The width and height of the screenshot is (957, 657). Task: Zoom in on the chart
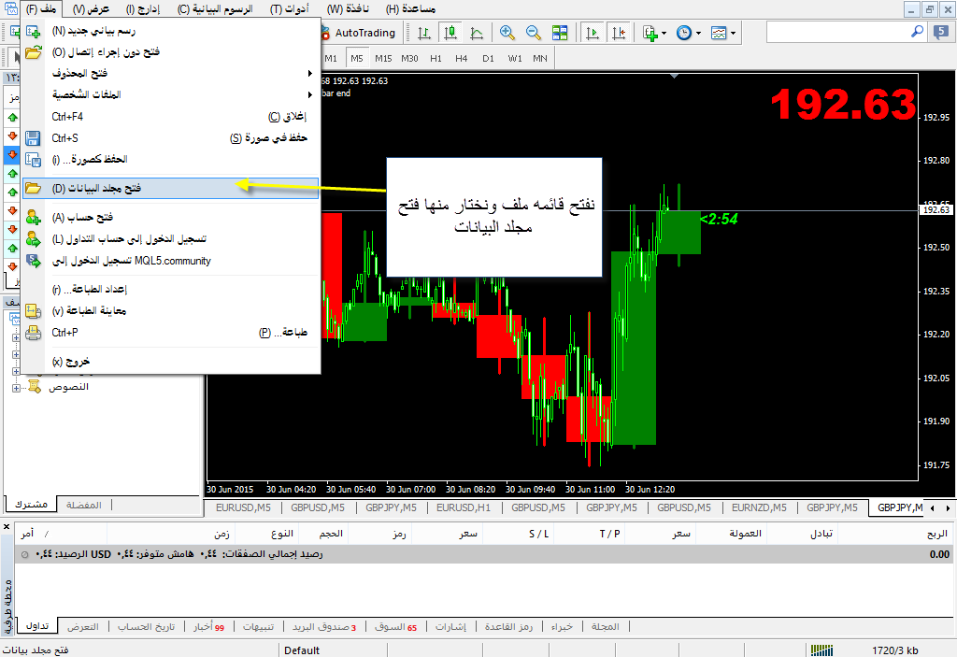[507, 33]
